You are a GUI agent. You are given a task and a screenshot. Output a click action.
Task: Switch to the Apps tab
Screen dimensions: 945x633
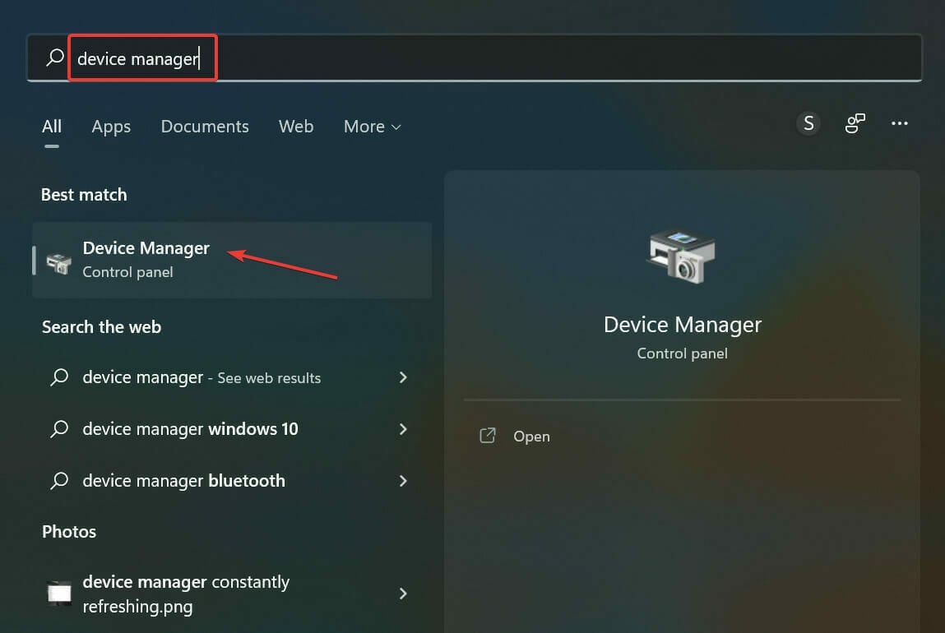[111, 127]
